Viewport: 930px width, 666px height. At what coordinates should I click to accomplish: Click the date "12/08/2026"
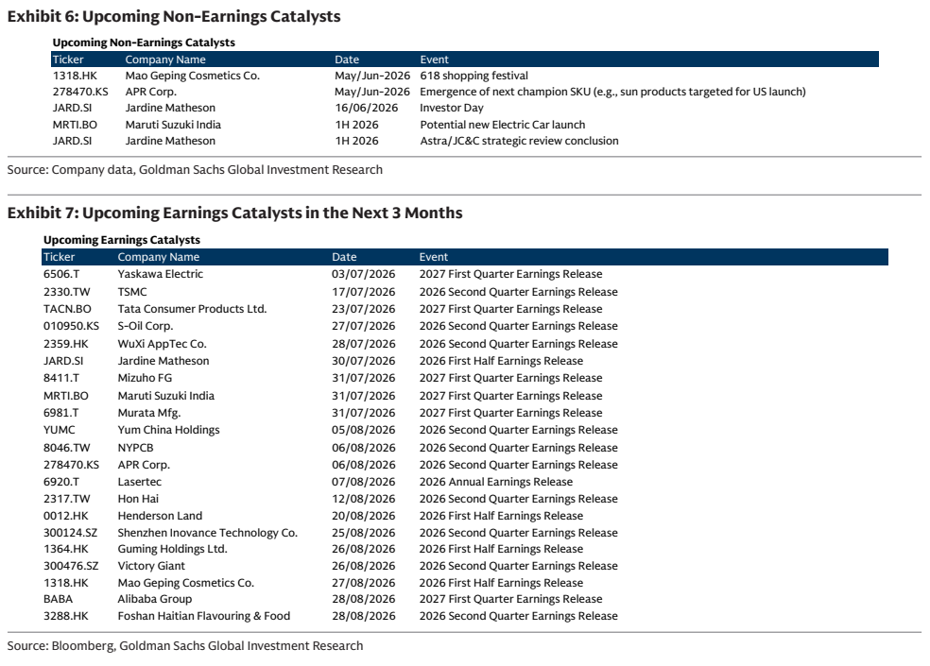pyautogui.click(x=364, y=499)
